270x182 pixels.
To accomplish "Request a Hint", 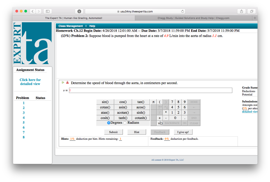I will [x=137, y=132].
